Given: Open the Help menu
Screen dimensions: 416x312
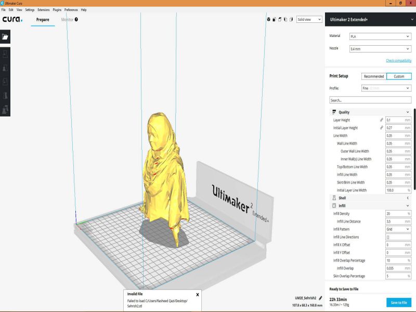Looking at the screenshot, I should pos(84,10).
